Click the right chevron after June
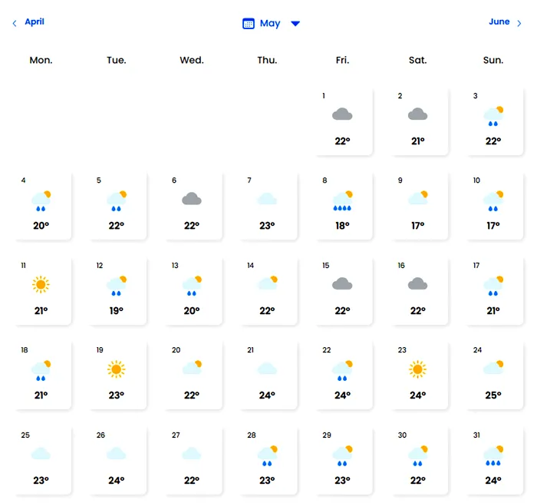Viewport: 537px width, 503px height. click(x=519, y=24)
